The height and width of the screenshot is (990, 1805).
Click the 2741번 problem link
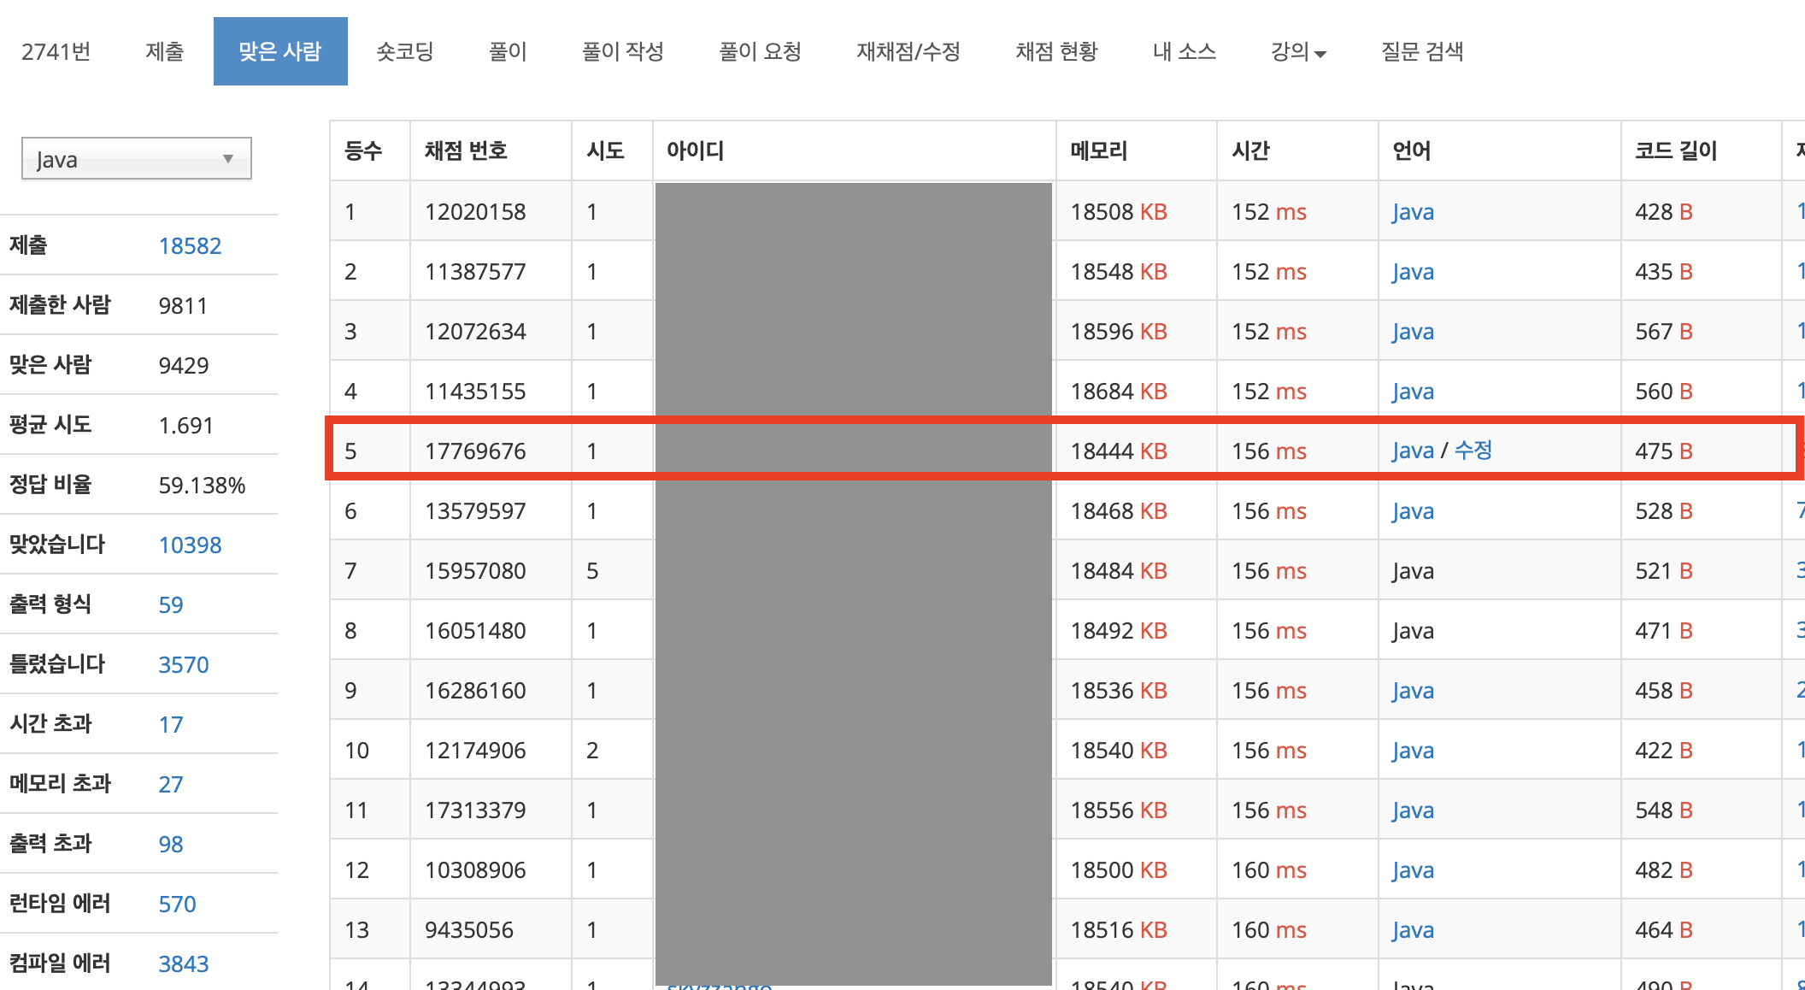point(56,52)
